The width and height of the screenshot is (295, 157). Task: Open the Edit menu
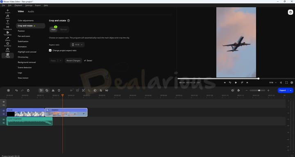[9, 5]
